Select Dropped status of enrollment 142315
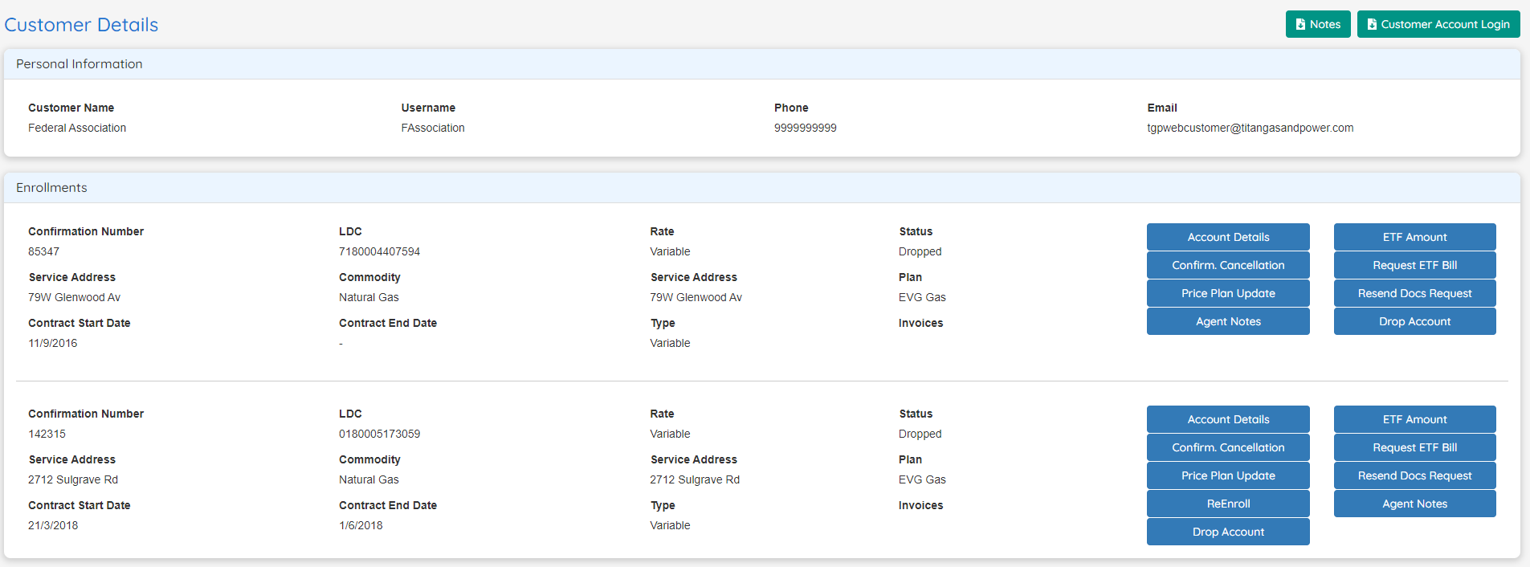This screenshot has width=1530, height=567. [920, 434]
